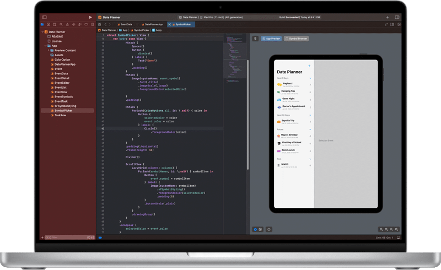Pin the preview

pos(255,39)
